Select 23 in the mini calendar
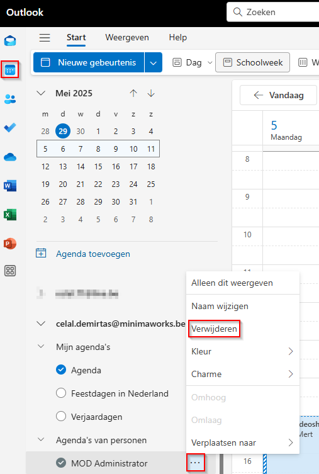This screenshot has width=319, height=474. tap(116, 184)
